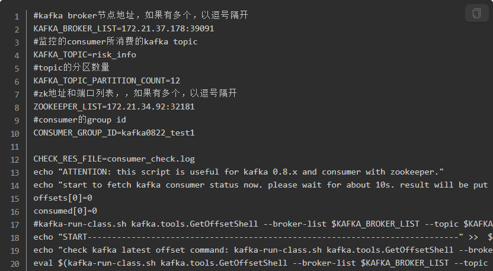Click line number 1 in the gutter
The image size is (493, 271).
click(17, 17)
